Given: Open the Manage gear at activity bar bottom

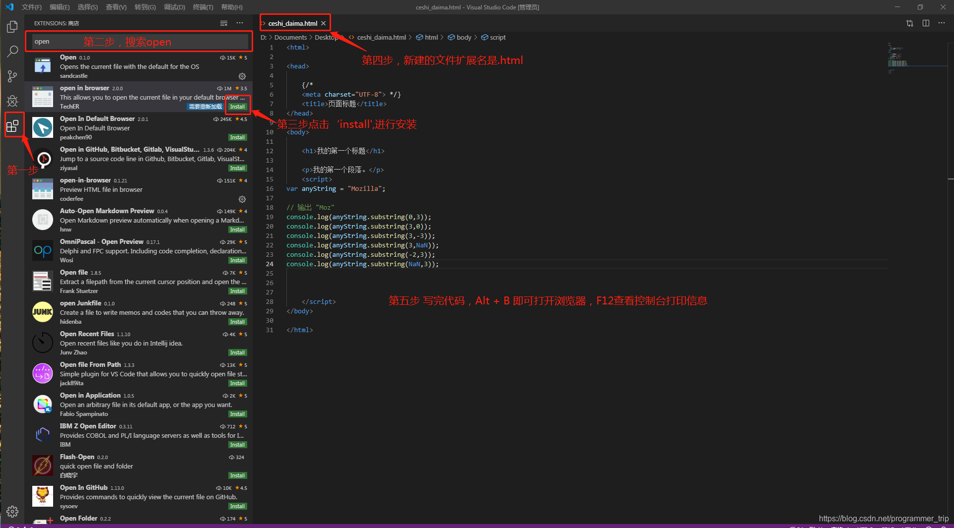Looking at the screenshot, I should (12, 511).
